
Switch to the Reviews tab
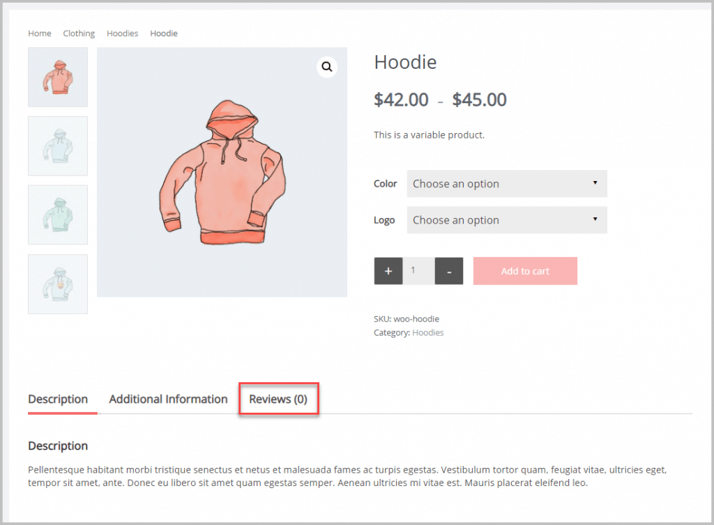278,398
